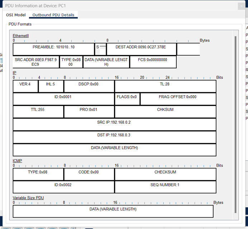Image resolution: width=248 pixels, height=229 pixels.
Task: Click the IP CHKSUM field
Action: 165,112
